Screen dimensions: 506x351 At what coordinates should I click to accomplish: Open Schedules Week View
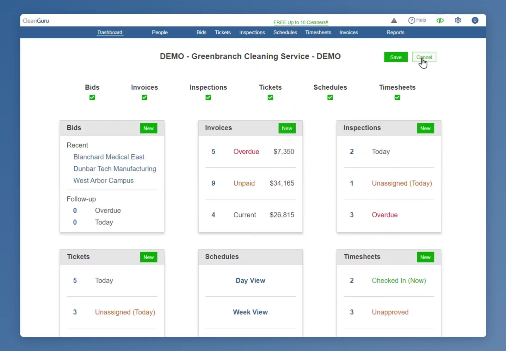[250, 312]
